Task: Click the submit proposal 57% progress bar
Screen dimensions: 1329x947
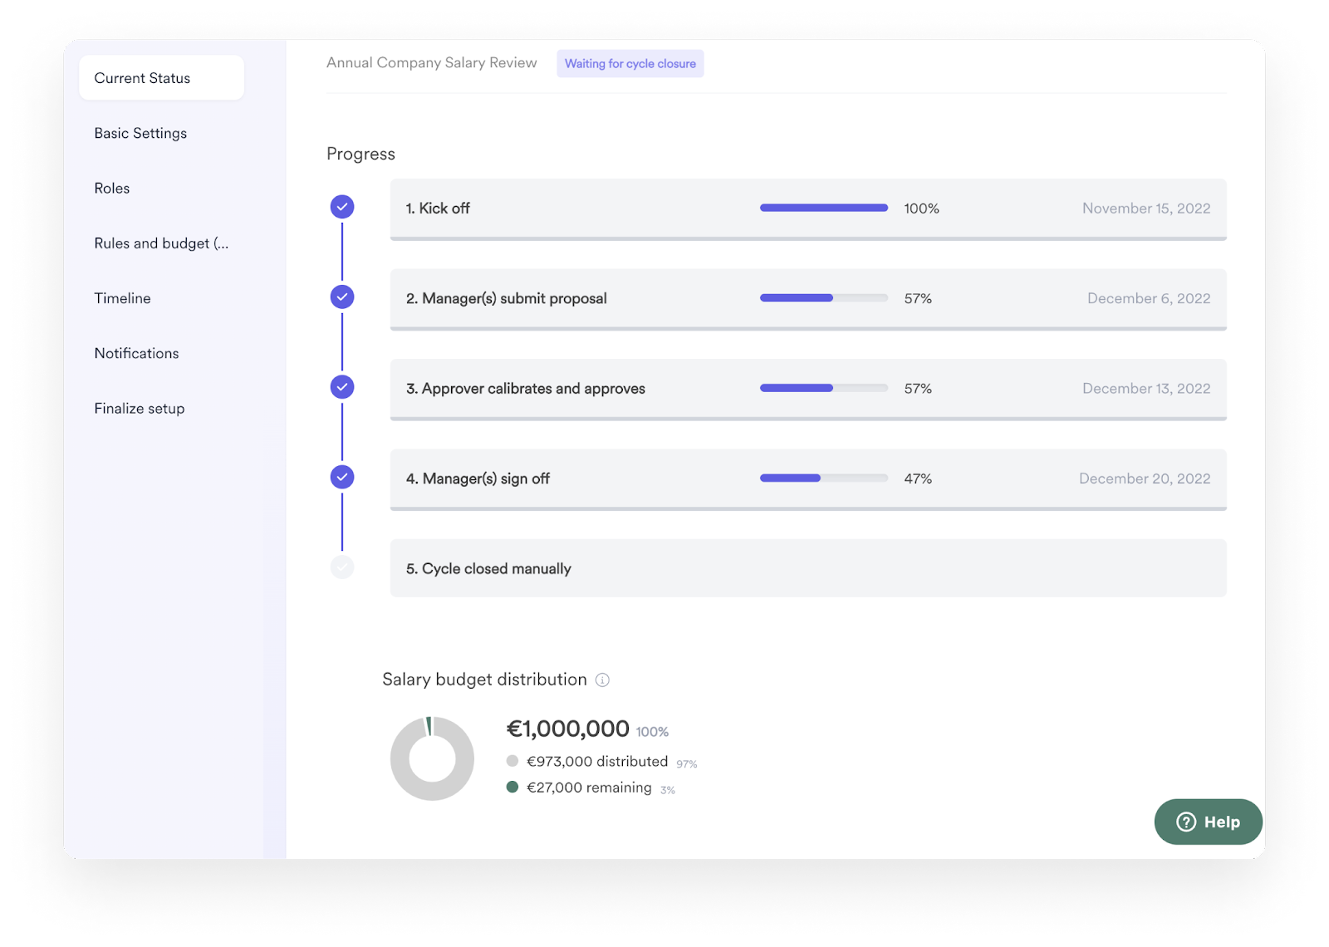Action: click(x=824, y=297)
